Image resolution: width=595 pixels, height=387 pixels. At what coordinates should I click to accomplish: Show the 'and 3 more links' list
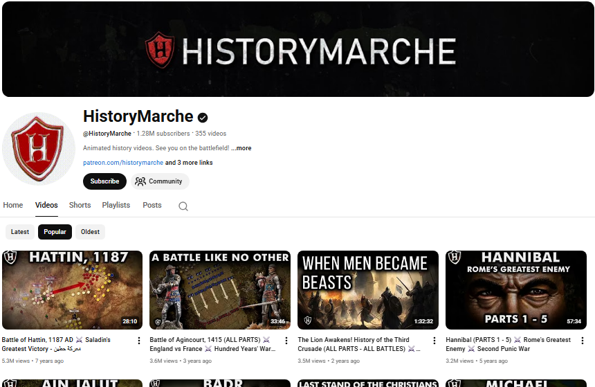click(x=189, y=163)
